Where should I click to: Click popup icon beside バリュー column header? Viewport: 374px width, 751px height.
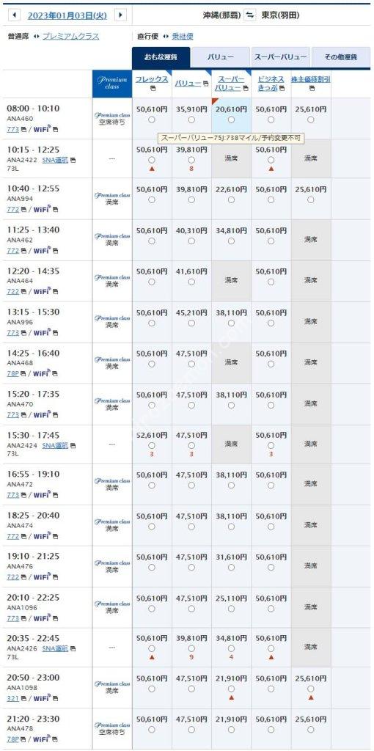pos(205,84)
